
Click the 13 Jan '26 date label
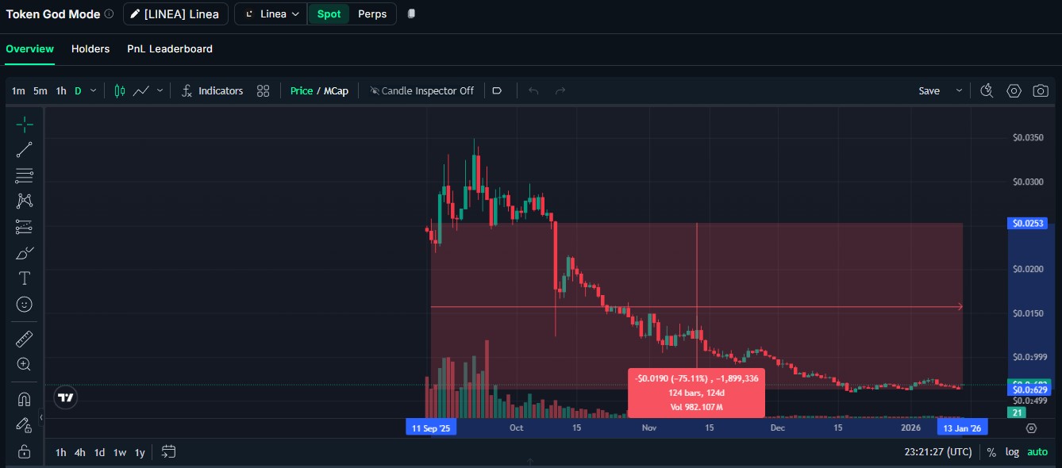click(x=961, y=428)
